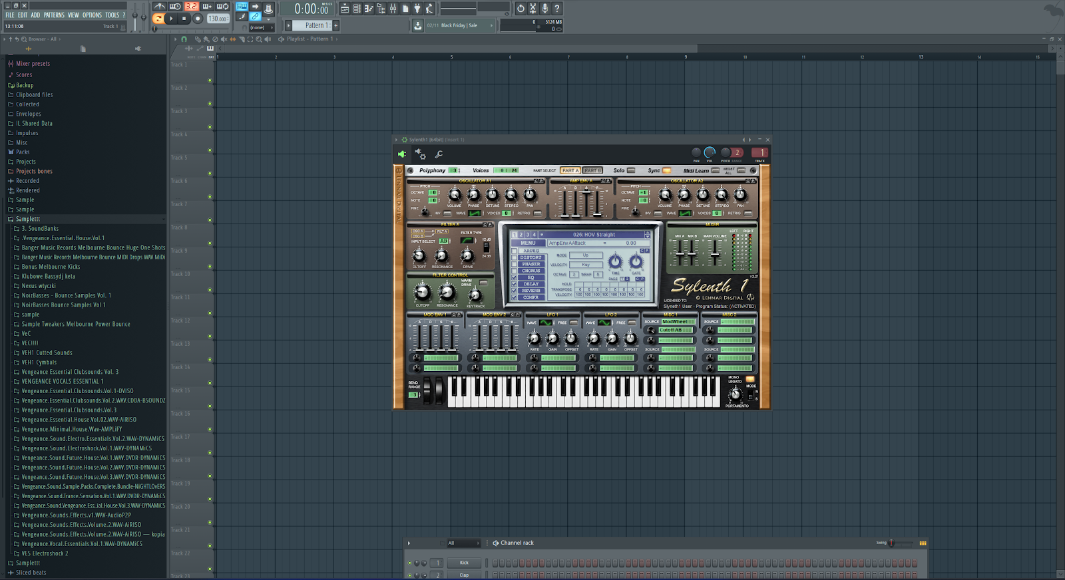Open the Sylenth1 wrench options icon
Viewport: 1065px width, 580px height.
439,154
